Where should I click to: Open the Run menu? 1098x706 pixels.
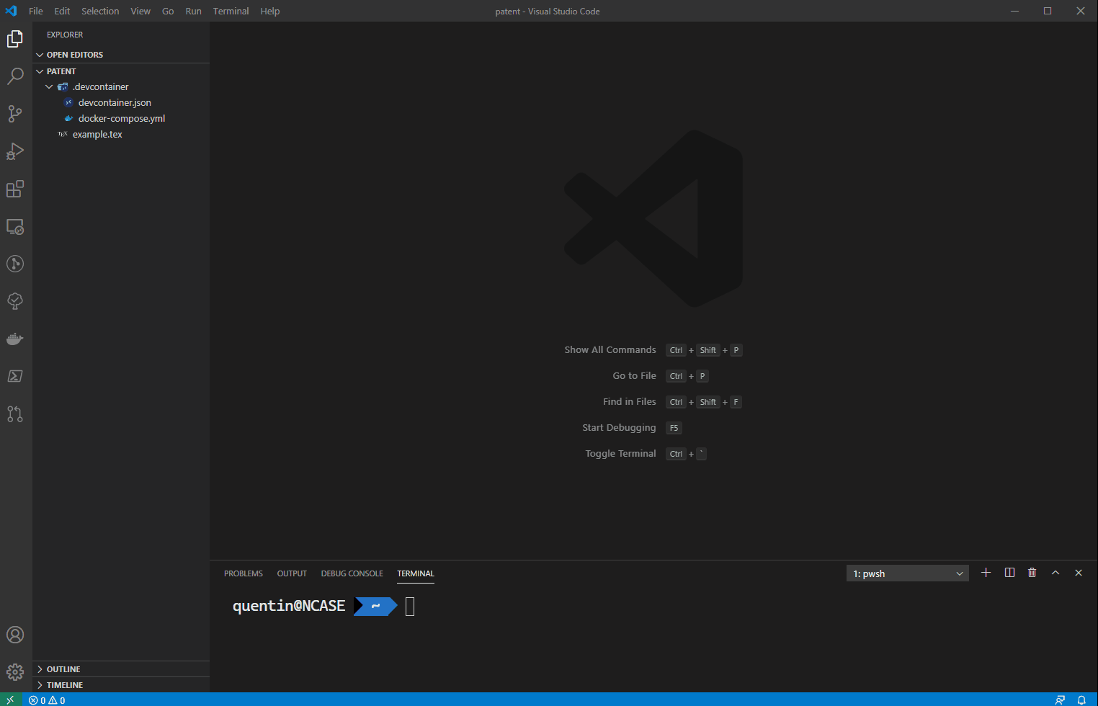[x=193, y=11]
